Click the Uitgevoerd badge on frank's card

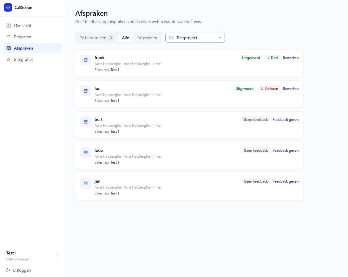pos(251,58)
